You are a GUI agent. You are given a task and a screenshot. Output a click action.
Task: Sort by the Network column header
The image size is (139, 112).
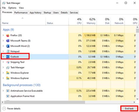point(118,21)
